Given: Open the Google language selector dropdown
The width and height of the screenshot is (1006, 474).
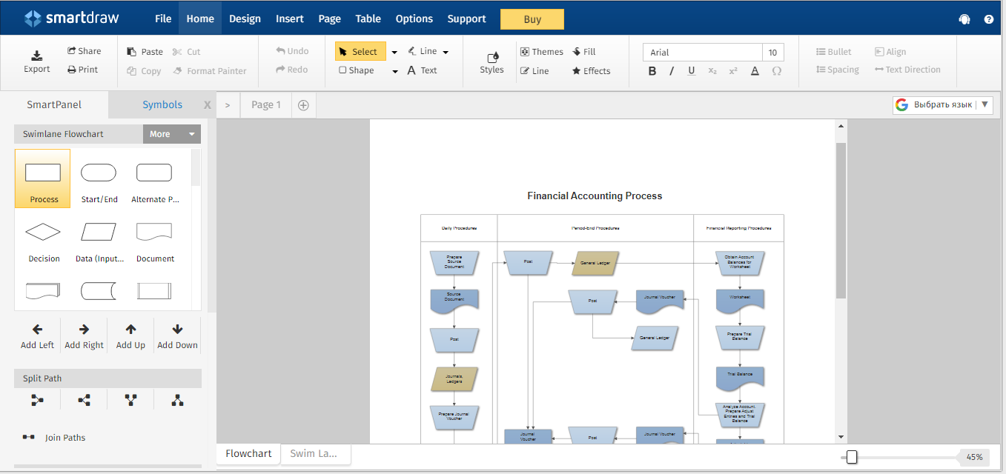Looking at the screenshot, I should 942,105.
